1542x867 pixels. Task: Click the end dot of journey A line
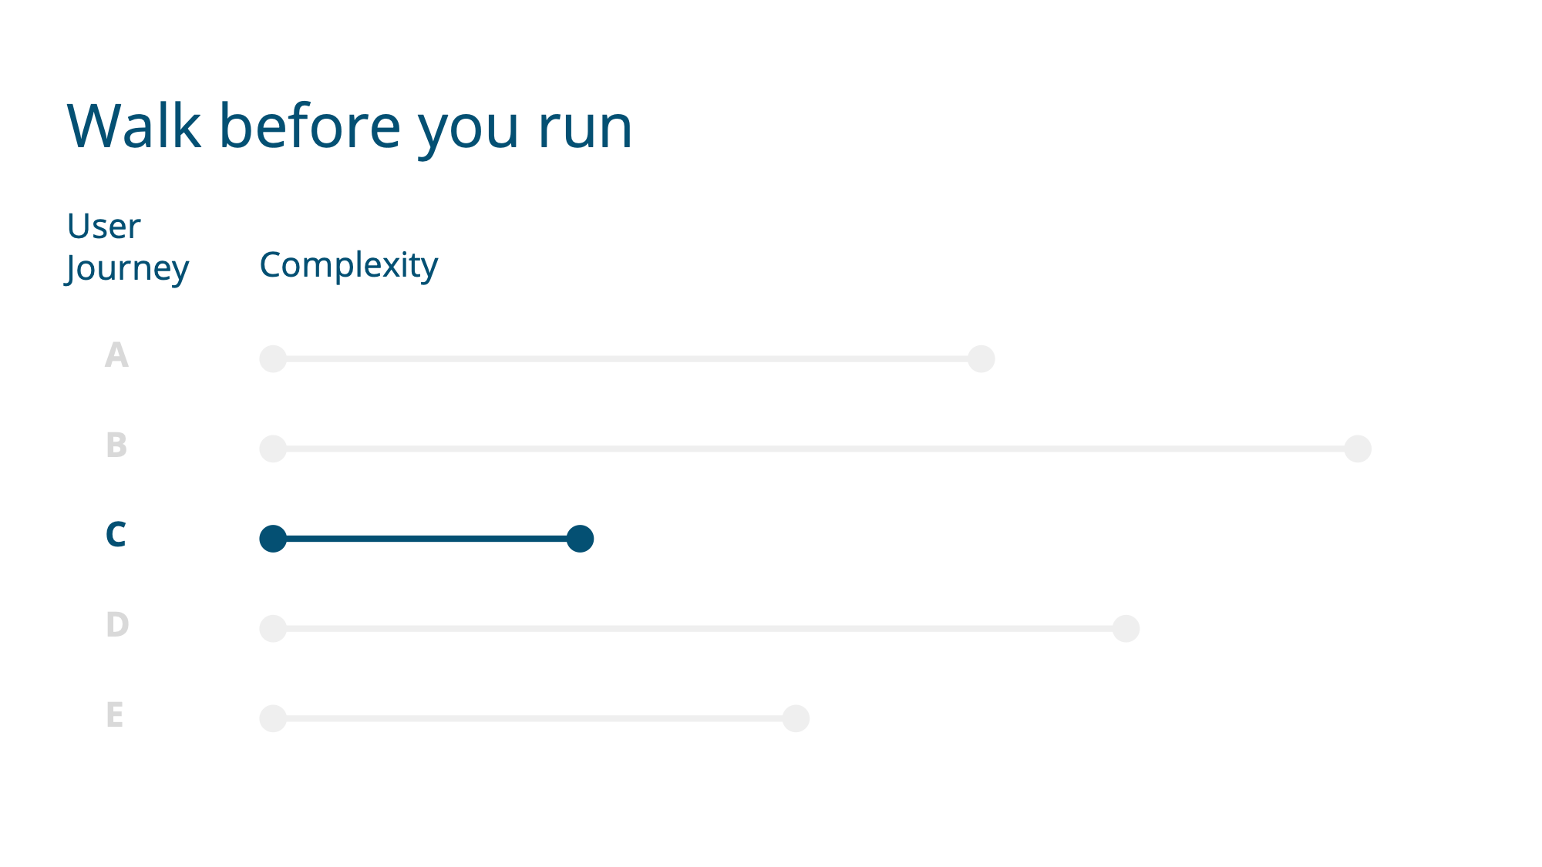click(x=981, y=359)
